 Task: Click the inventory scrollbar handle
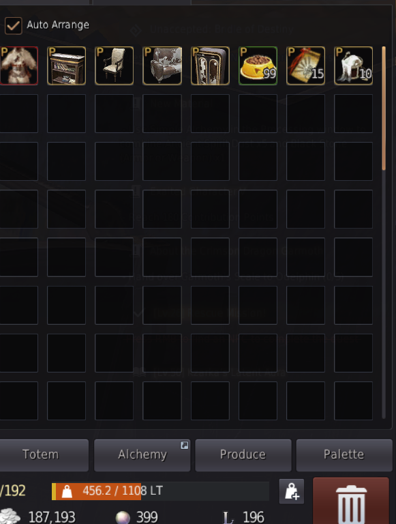point(384,108)
